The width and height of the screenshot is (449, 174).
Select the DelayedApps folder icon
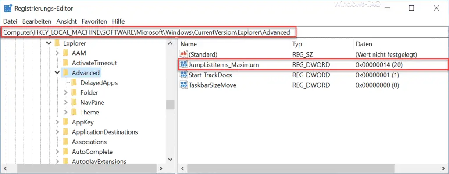pyautogui.click(x=74, y=83)
